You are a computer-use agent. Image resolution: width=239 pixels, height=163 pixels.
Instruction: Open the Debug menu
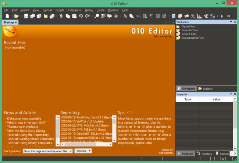point(89,10)
